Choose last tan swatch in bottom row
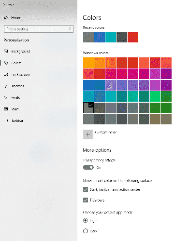Viewport: 189px width, 241px height. 166,119
